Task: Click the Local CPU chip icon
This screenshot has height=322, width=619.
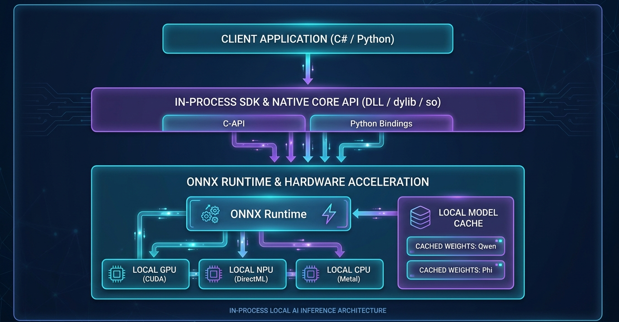Action: coord(310,274)
